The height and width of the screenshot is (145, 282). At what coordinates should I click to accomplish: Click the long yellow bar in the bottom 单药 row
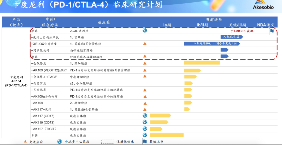[167, 135]
